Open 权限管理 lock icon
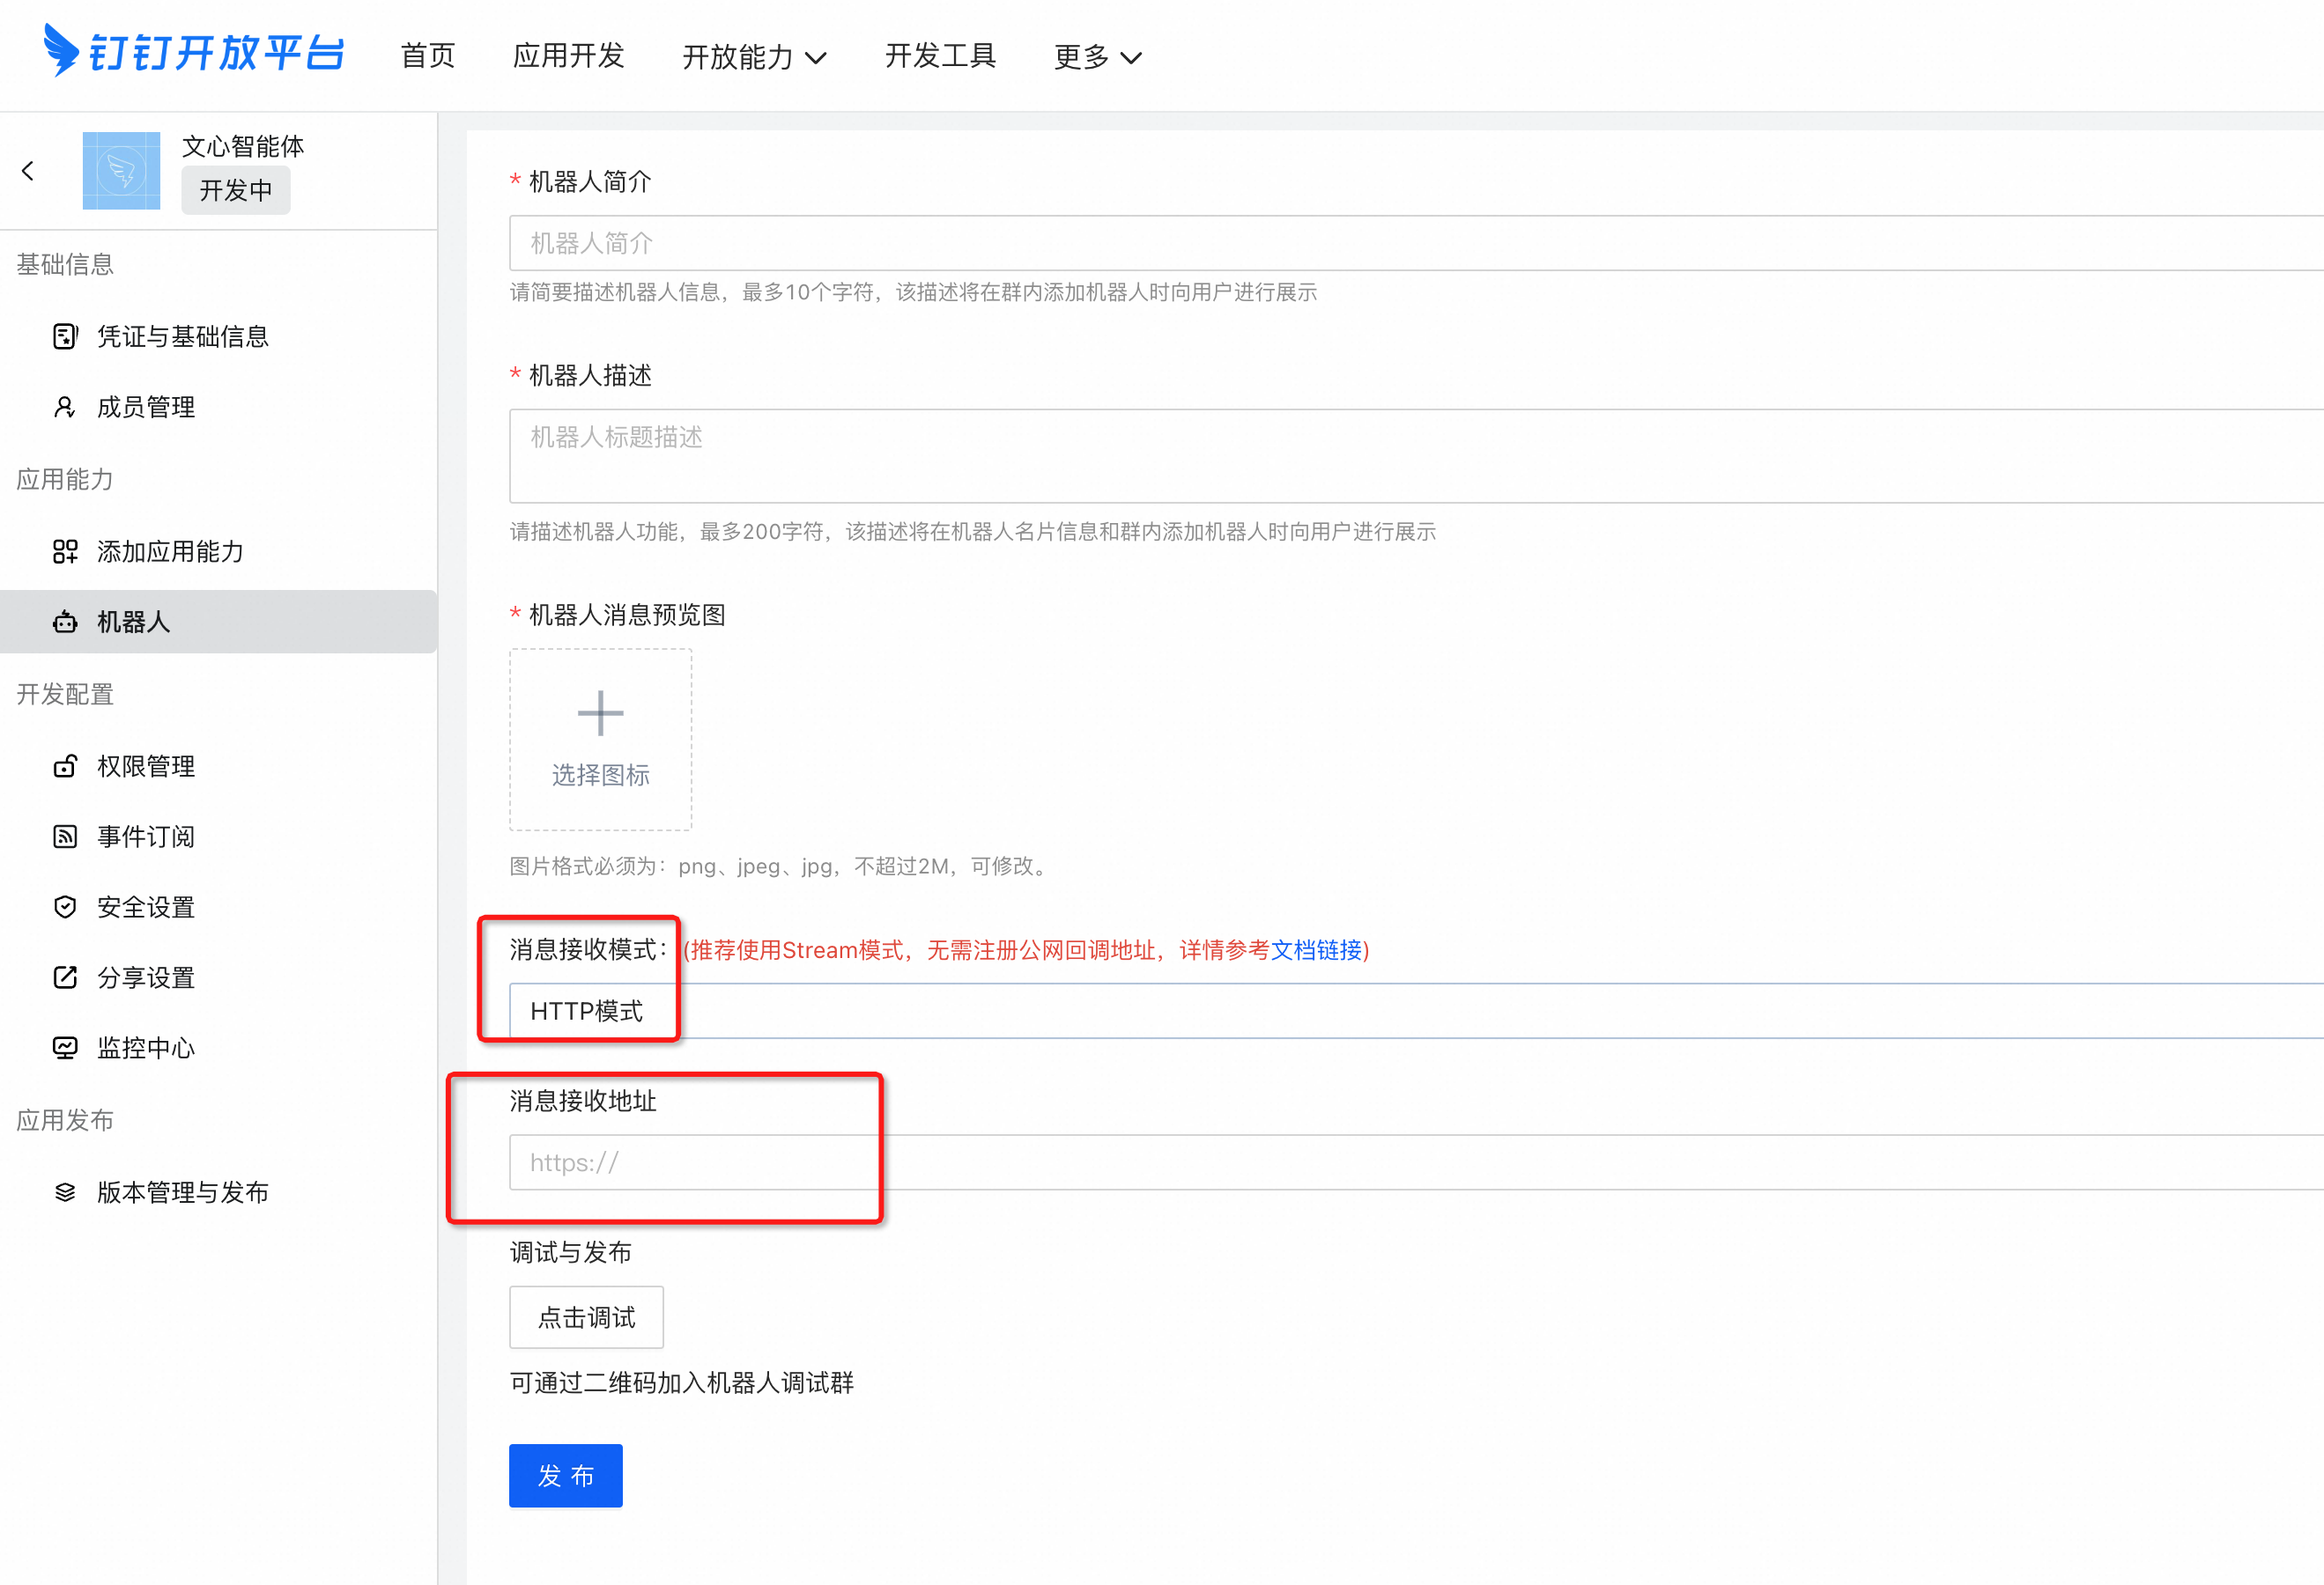This screenshot has width=2324, height=1585. tap(65, 766)
